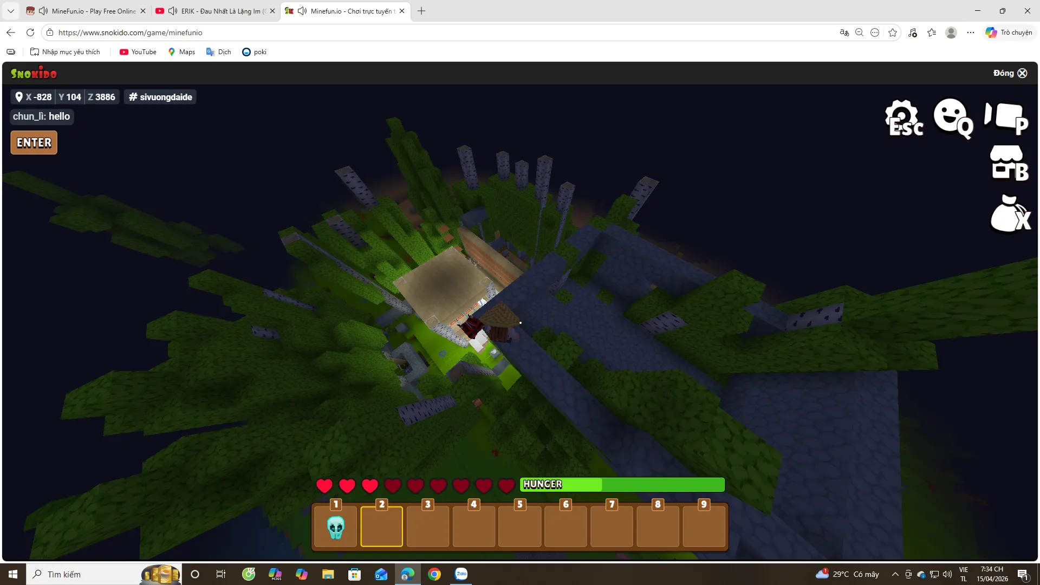Image resolution: width=1040 pixels, height=585 pixels.
Task: Select hotbar slot 6
Action: click(566, 526)
